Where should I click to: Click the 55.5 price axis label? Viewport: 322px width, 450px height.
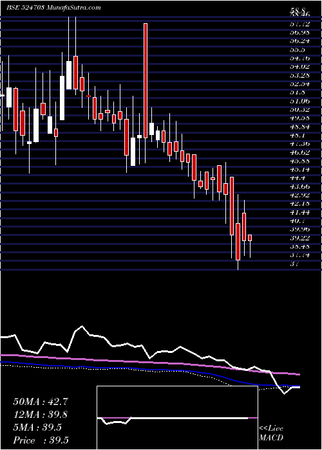tap(298, 50)
